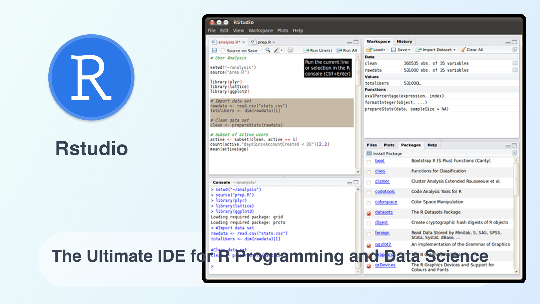Maximize the Console pane
The height and width of the screenshot is (304, 540).
[356, 182]
